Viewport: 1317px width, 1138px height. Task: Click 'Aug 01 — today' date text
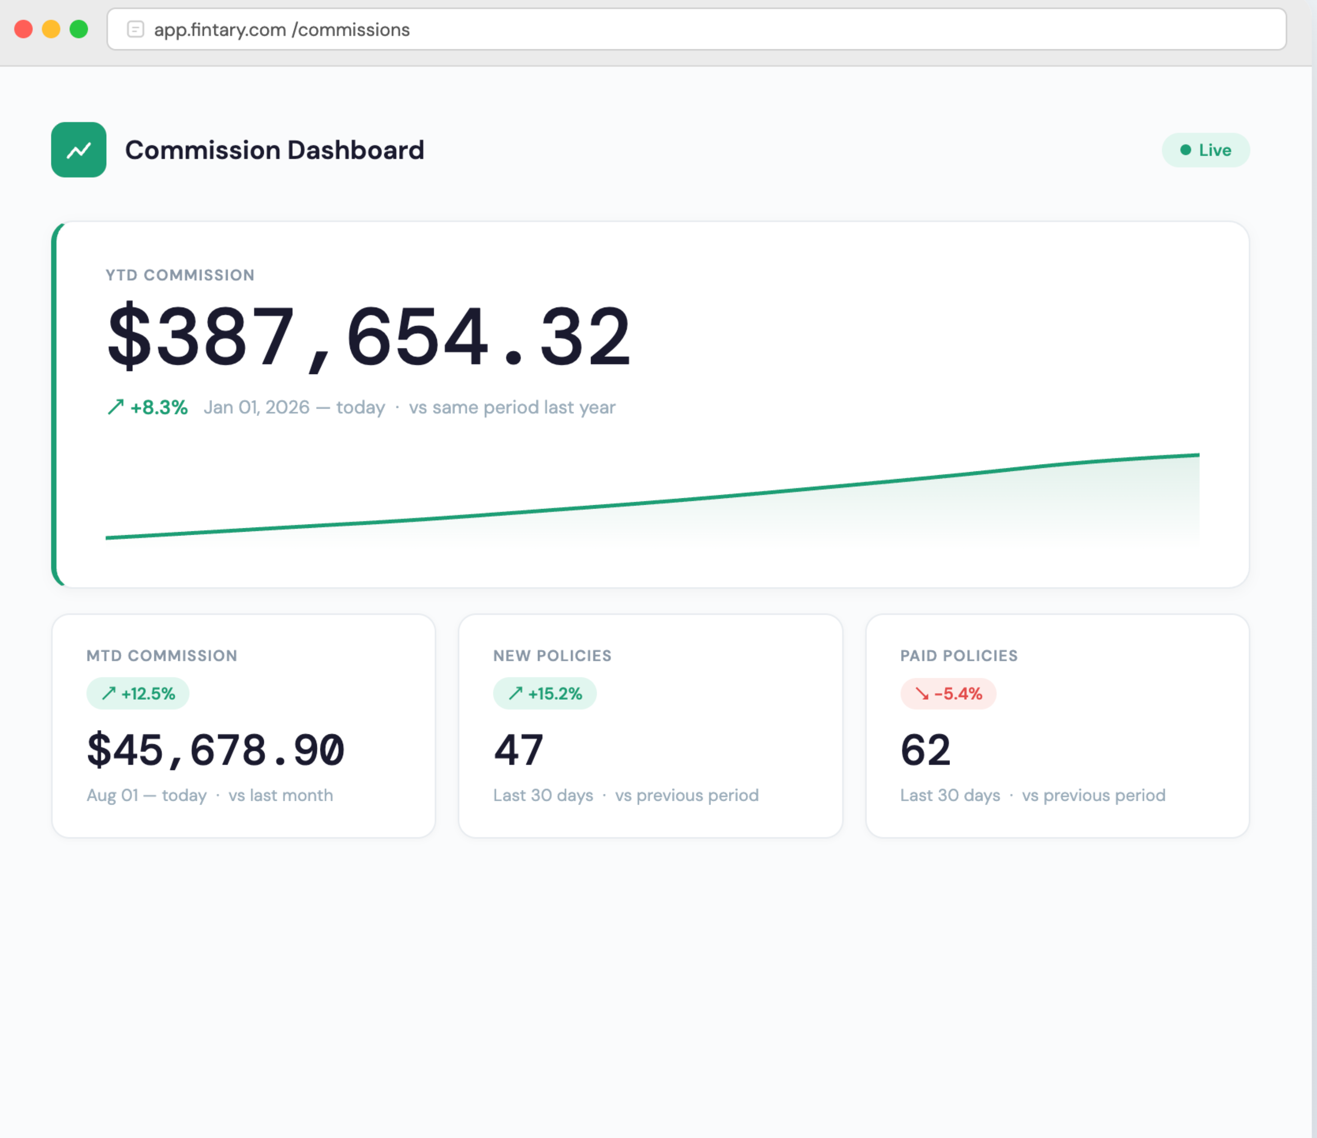(x=147, y=795)
